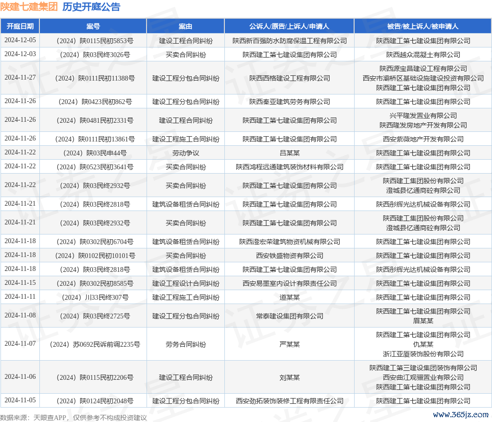This screenshot has width=492, height=422.
Task: Click plaintiff 吕某某
Action: click(290, 153)
